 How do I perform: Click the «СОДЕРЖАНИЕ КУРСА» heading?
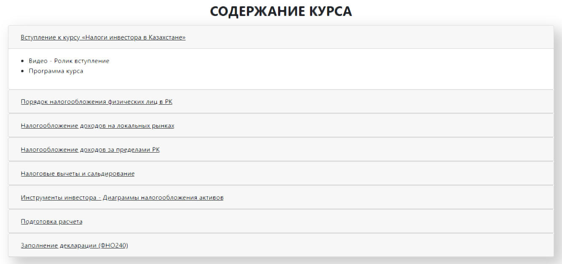(281, 11)
